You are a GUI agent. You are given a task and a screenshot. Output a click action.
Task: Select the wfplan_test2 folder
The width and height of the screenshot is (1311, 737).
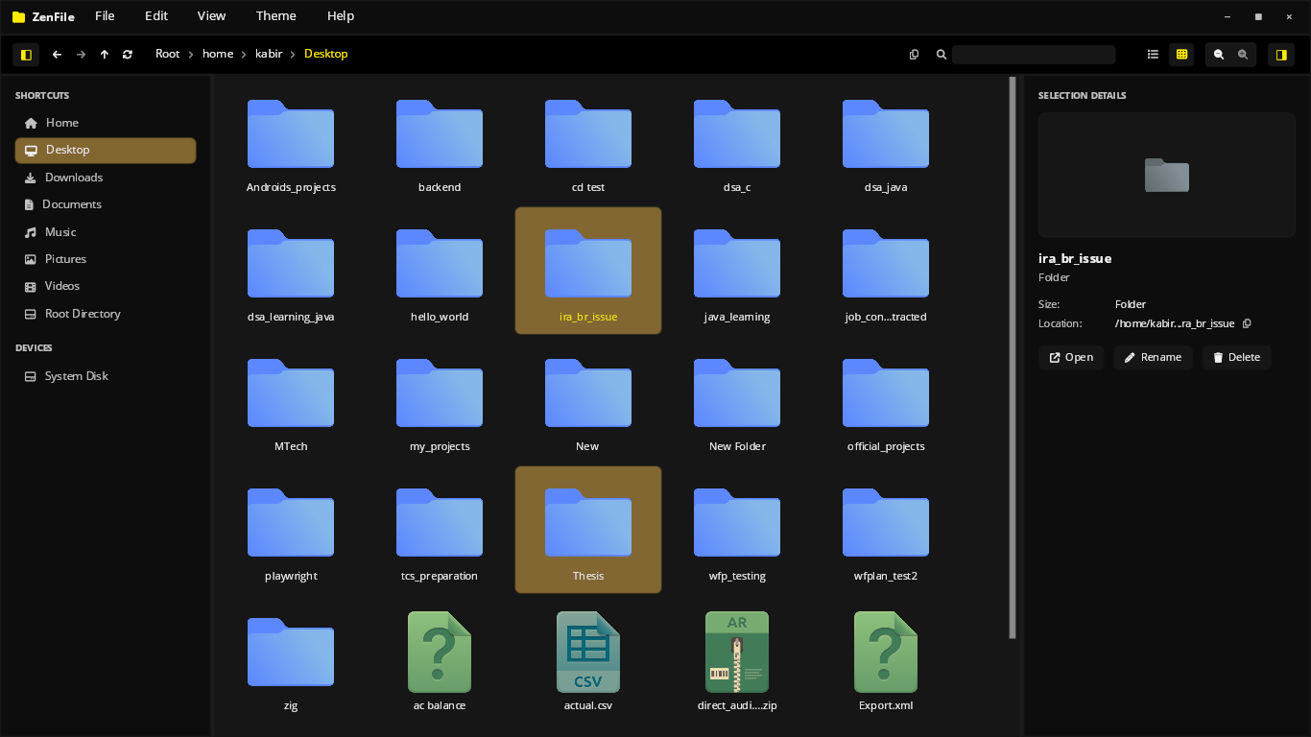(x=886, y=531)
